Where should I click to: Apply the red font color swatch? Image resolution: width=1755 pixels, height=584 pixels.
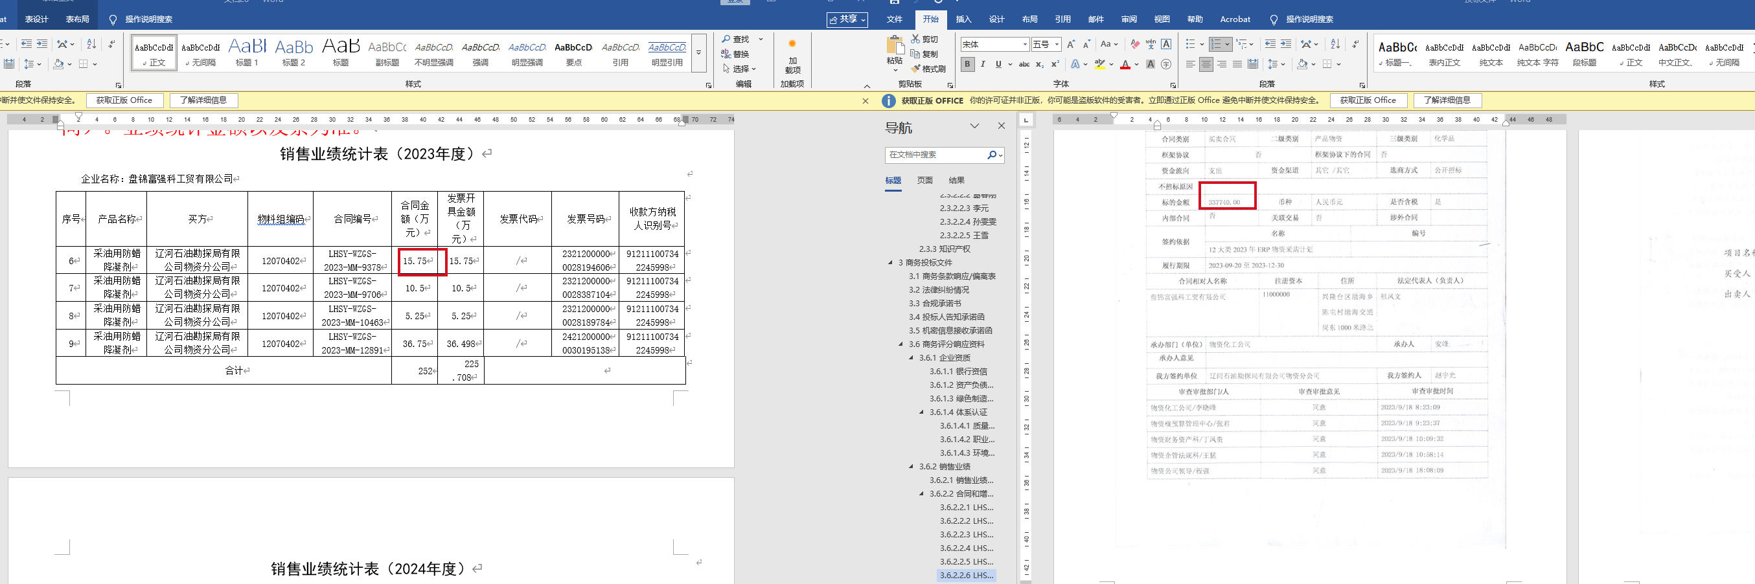coord(1125,64)
